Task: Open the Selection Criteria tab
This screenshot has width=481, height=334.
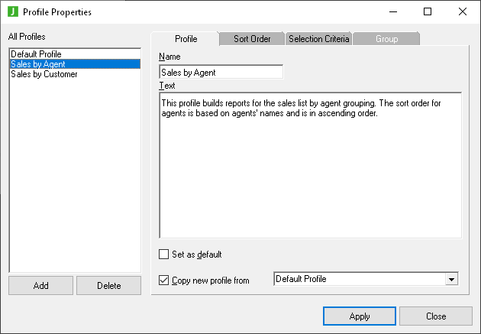Action: pyautogui.click(x=318, y=39)
